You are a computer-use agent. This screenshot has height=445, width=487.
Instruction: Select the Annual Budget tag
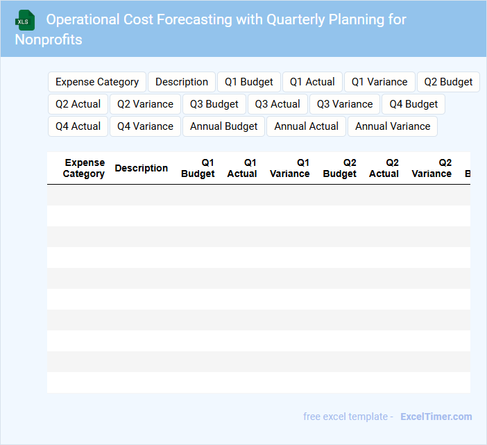(223, 126)
